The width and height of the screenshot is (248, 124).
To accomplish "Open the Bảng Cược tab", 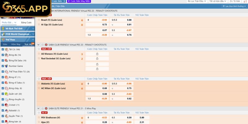I will click(26, 23).
